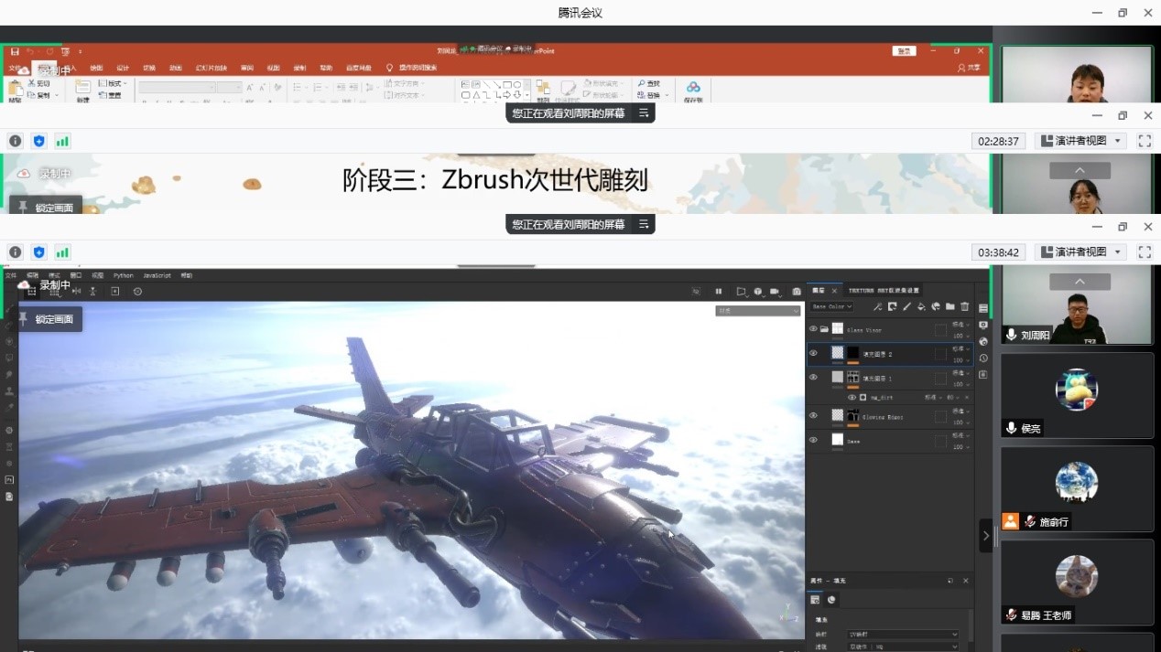Open the 演讲者视图 dropdown in lower meeting bar

1081,251
